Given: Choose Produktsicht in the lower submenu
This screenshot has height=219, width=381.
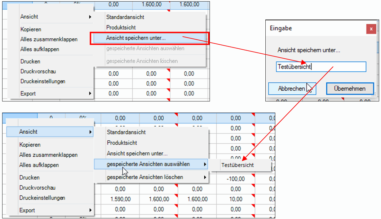Looking at the screenshot, I should click(x=122, y=143).
